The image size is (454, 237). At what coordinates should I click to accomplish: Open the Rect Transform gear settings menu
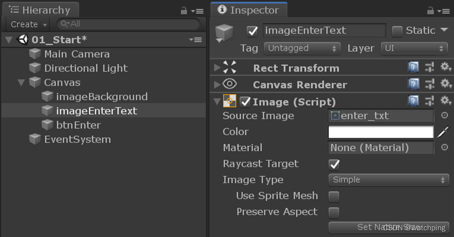445,67
